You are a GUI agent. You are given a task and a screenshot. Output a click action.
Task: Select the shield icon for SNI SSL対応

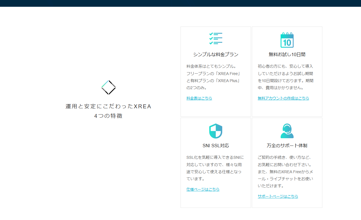tap(215, 131)
